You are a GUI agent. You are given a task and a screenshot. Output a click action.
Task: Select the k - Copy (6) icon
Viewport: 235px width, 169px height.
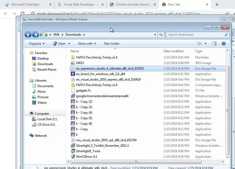tap(73, 124)
